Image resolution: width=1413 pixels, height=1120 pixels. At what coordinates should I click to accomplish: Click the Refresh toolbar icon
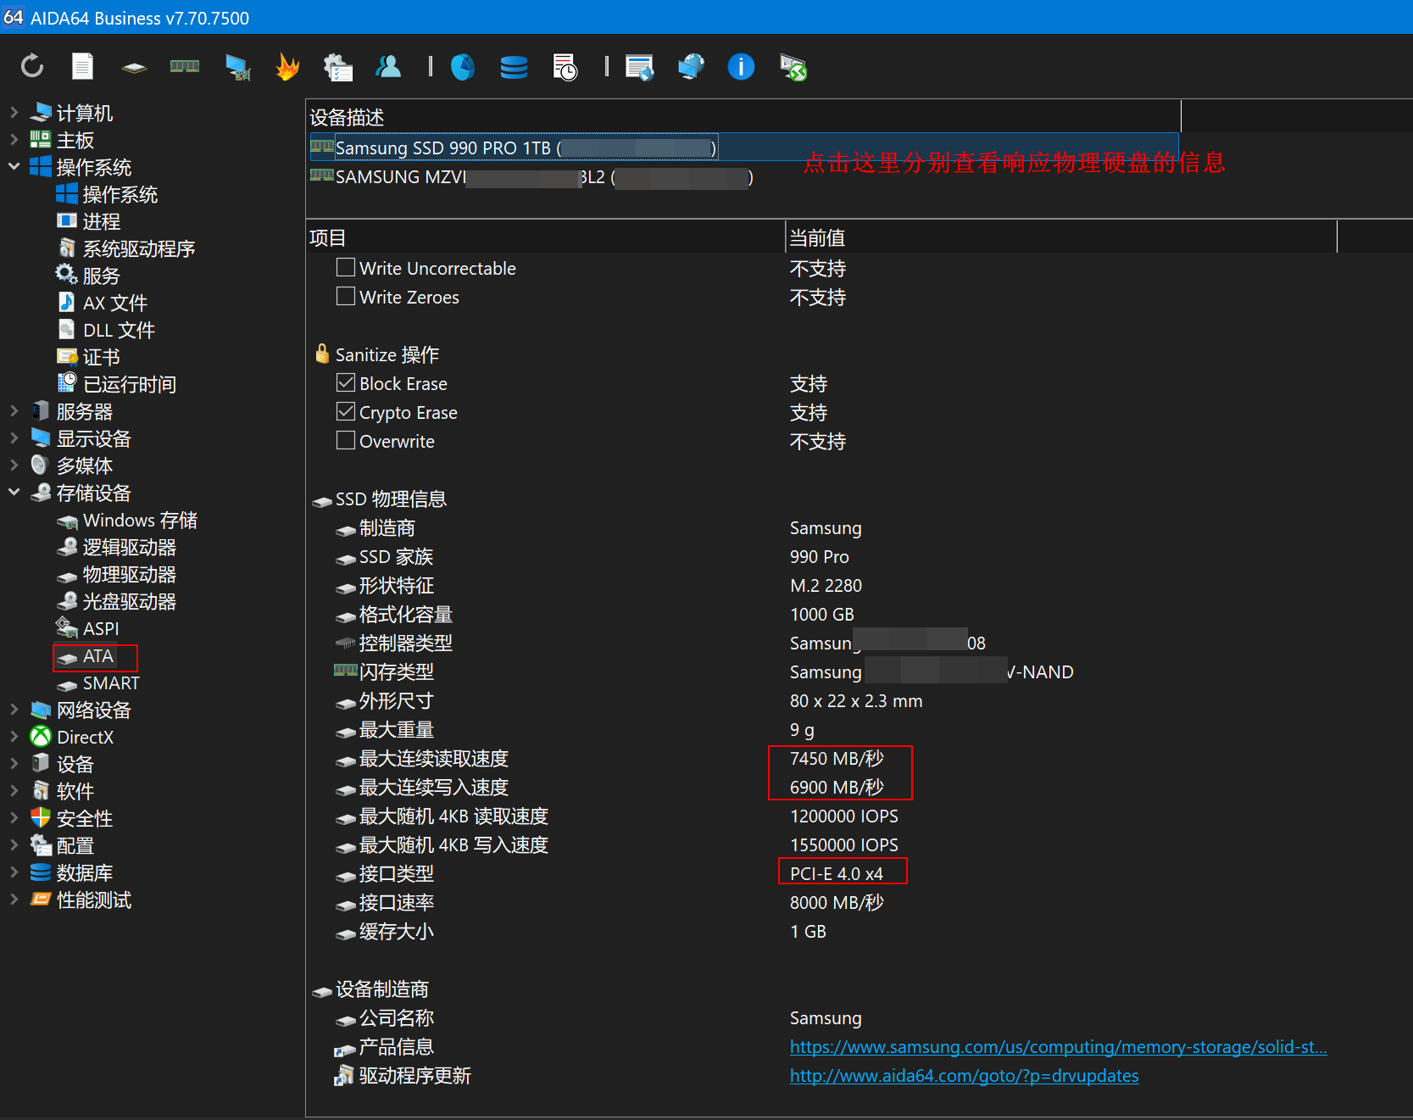click(x=32, y=66)
